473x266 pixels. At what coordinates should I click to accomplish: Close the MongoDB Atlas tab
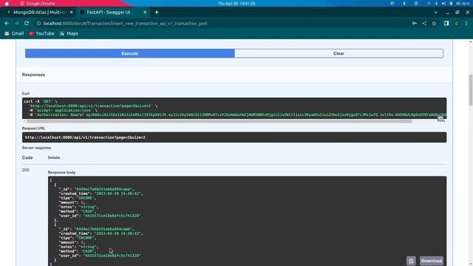tap(71, 13)
